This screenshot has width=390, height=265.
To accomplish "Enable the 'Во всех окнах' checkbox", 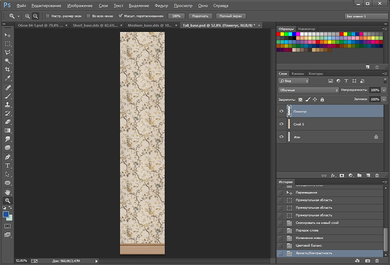I will 88,16.
